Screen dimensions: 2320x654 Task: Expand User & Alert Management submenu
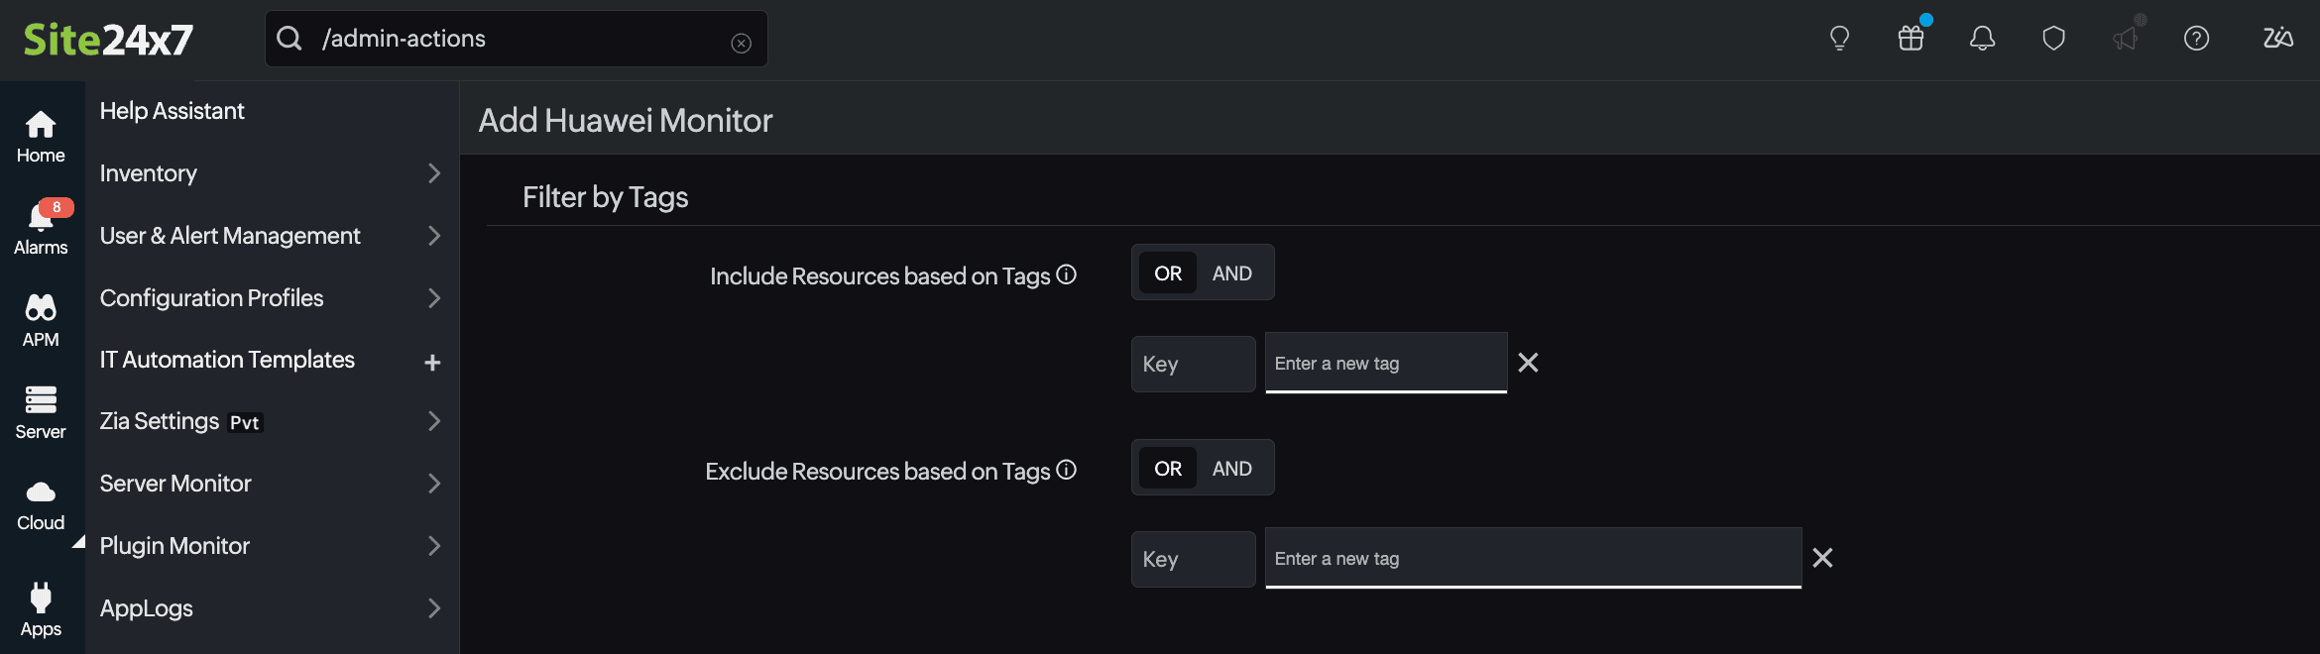coord(433,236)
